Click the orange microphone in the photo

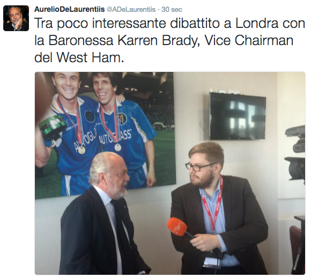(x=177, y=227)
